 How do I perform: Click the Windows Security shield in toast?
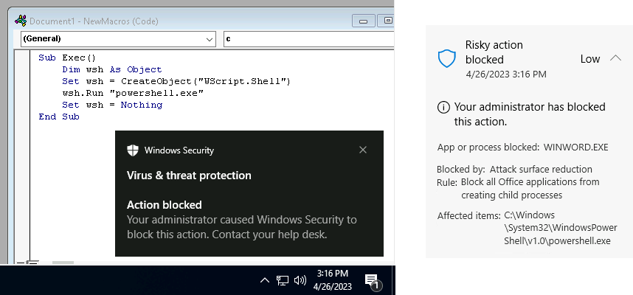point(134,150)
